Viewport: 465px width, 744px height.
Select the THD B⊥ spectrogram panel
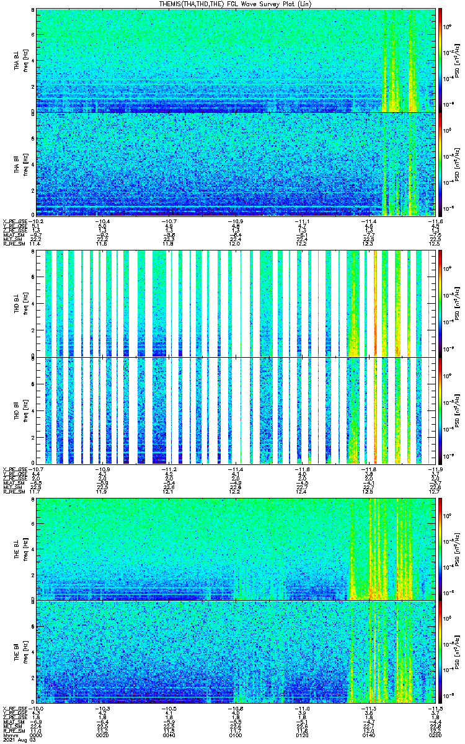pyautogui.click(x=236, y=303)
